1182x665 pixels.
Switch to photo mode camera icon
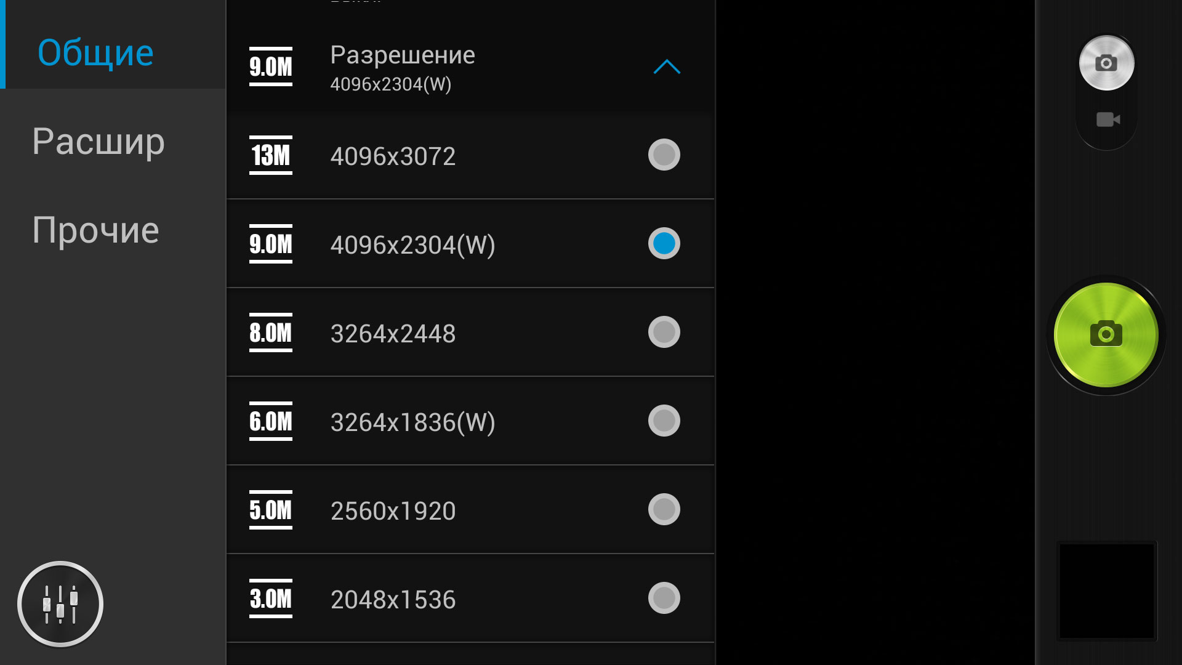click(1106, 63)
